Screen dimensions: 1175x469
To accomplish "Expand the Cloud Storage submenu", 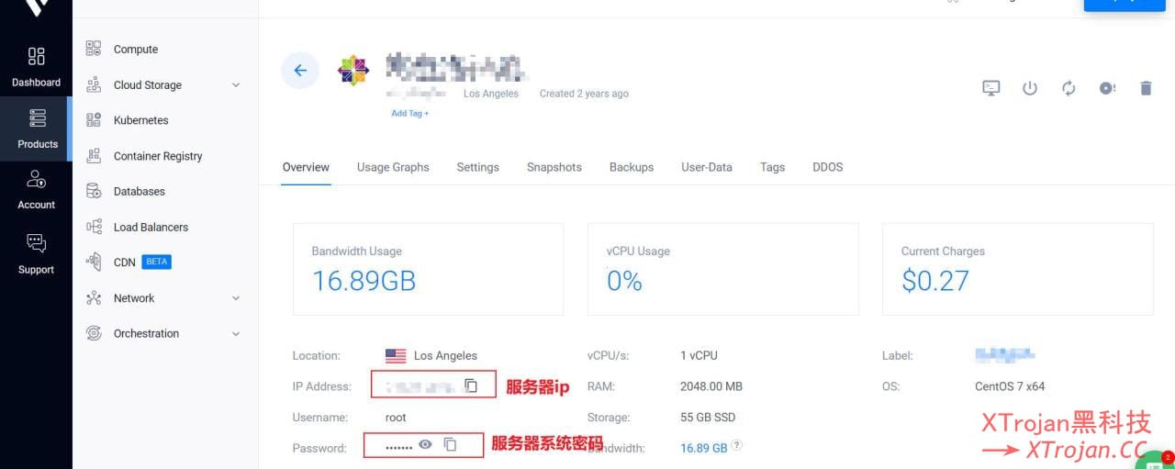I will click(236, 85).
